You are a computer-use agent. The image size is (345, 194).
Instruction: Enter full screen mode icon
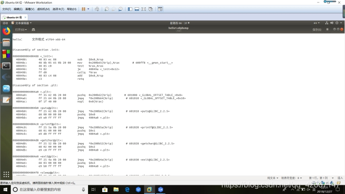tap(144, 9)
